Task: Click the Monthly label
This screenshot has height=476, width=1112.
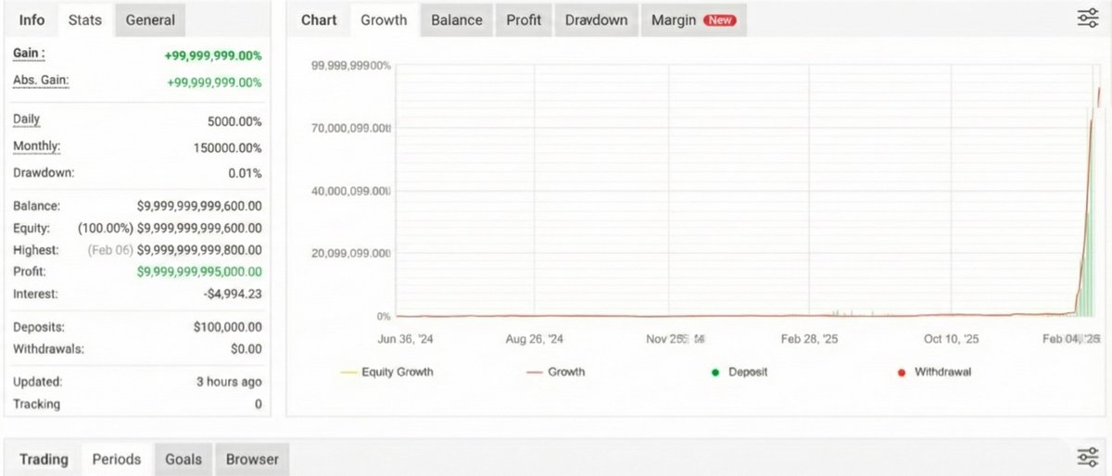Action: pyautogui.click(x=37, y=147)
